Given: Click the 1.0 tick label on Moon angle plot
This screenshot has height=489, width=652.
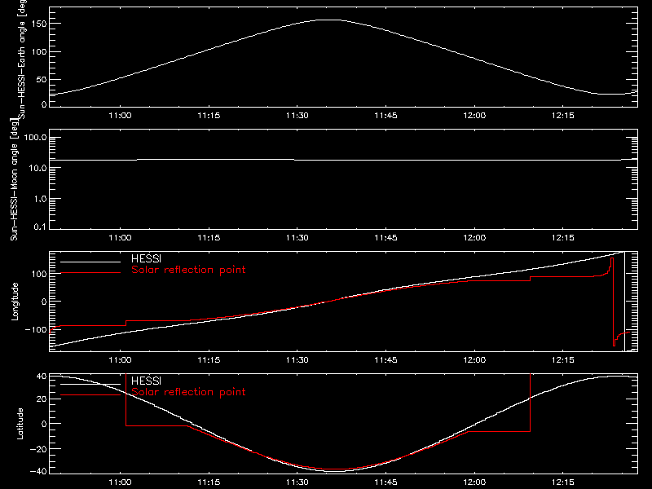Looking at the screenshot, I should (40, 199).
